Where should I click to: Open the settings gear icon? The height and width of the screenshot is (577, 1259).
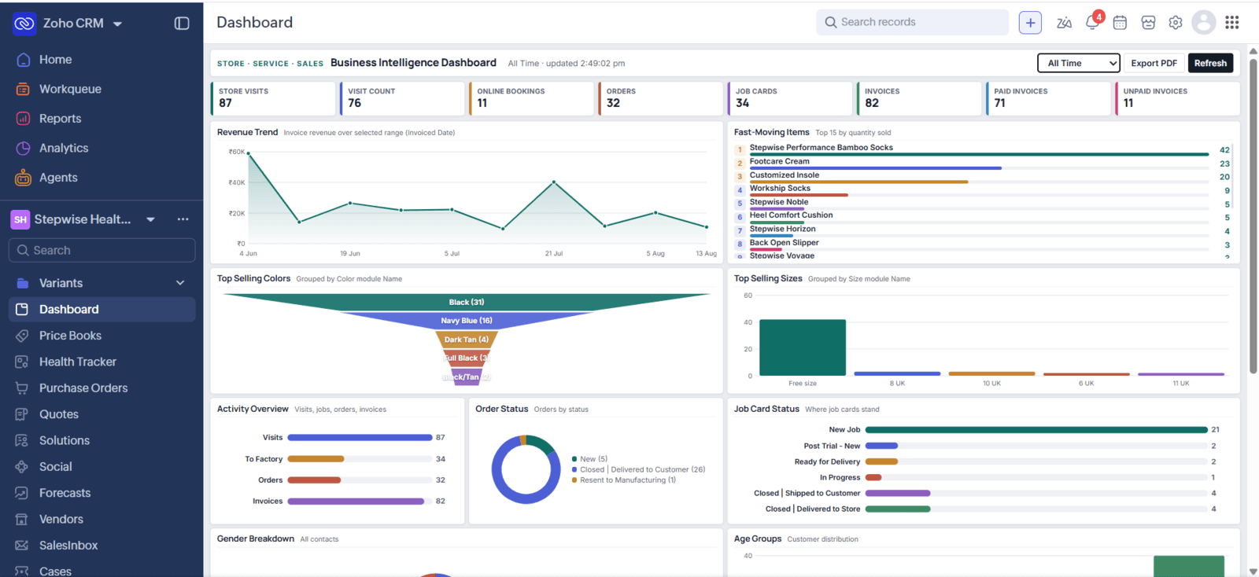(x=1176, y=23)
